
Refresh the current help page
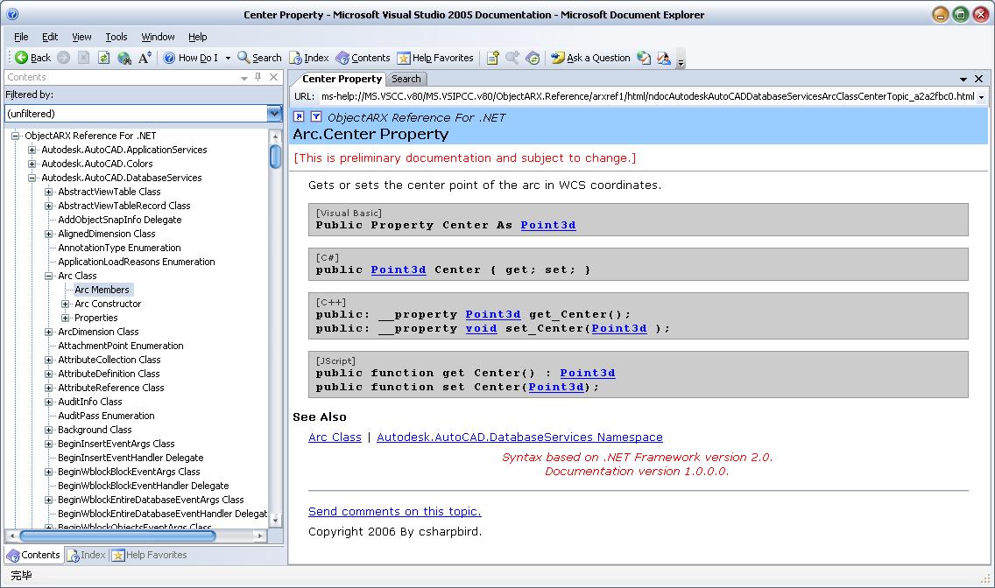coord(103,58)
